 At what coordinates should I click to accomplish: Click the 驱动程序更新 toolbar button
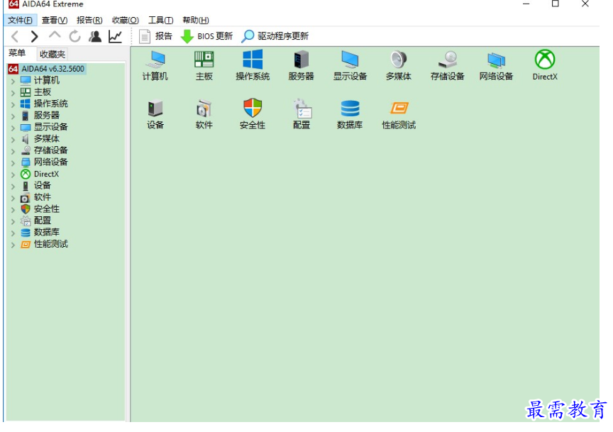(275, 36)
